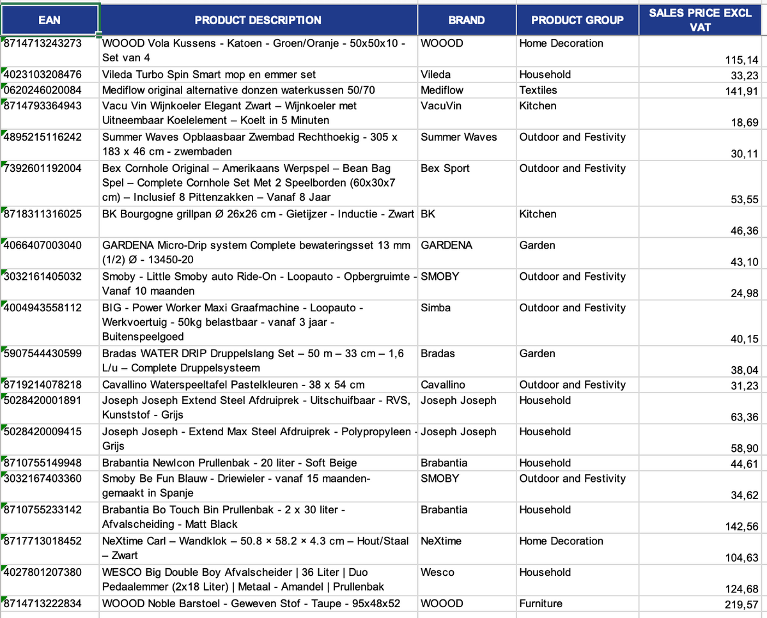
Task: Click EAN cell 8719214078218
Action: [50, 385]
